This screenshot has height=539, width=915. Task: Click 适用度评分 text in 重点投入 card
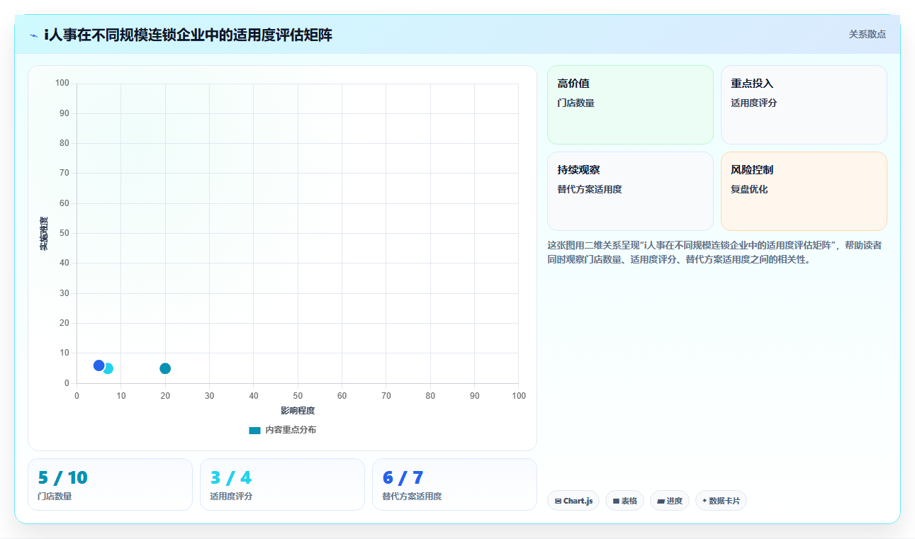coord(754,103)
